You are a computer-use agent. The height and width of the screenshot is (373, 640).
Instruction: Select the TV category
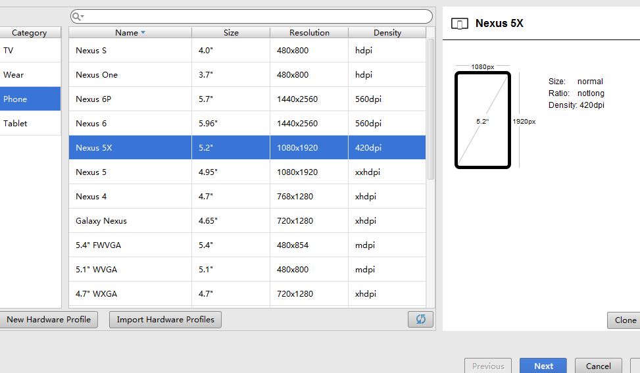point(30,50)
